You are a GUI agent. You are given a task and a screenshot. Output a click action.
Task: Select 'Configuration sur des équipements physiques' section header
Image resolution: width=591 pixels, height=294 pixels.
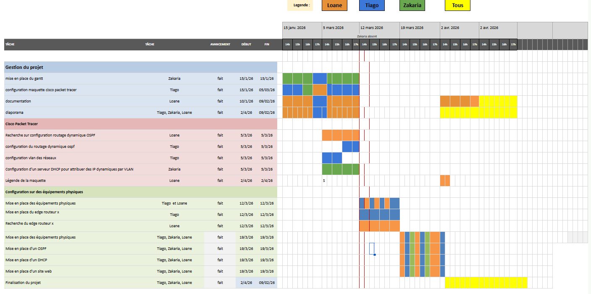pos(141,192)
